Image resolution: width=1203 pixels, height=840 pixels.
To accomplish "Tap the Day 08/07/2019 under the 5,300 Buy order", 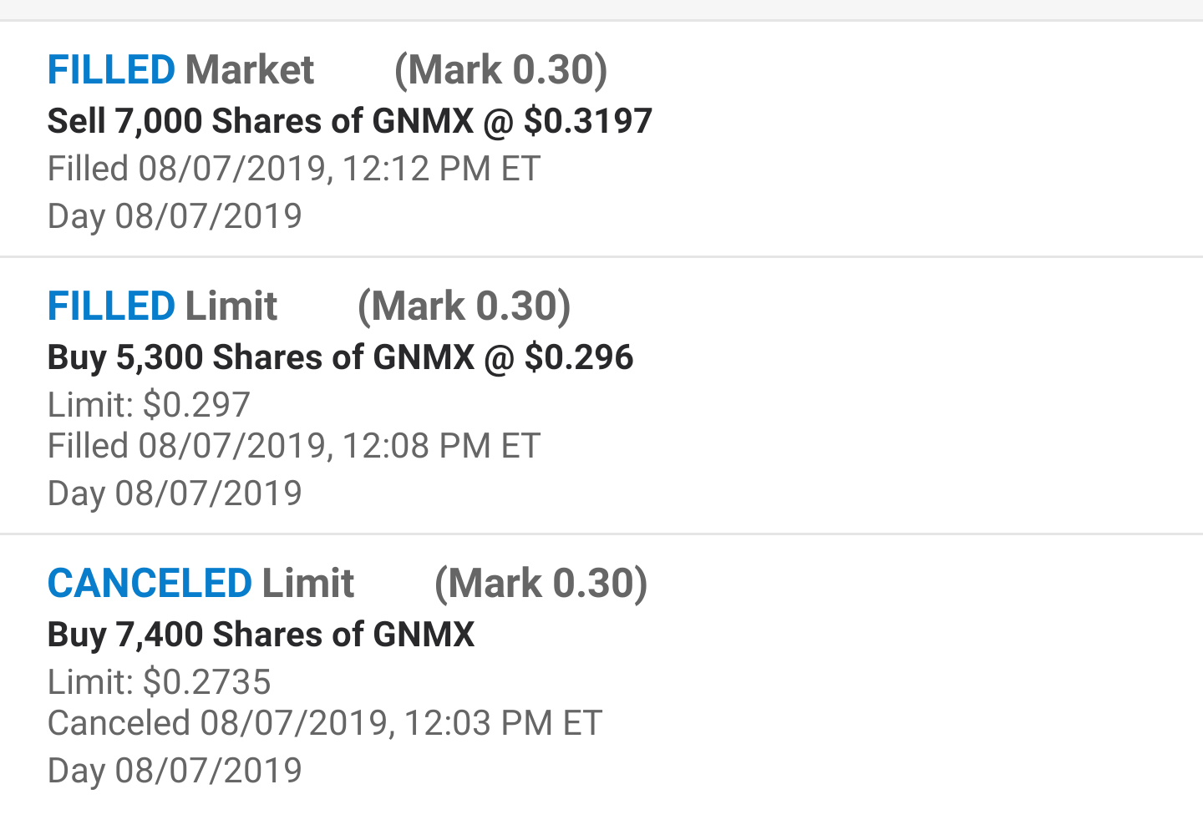I will (175, 493).
